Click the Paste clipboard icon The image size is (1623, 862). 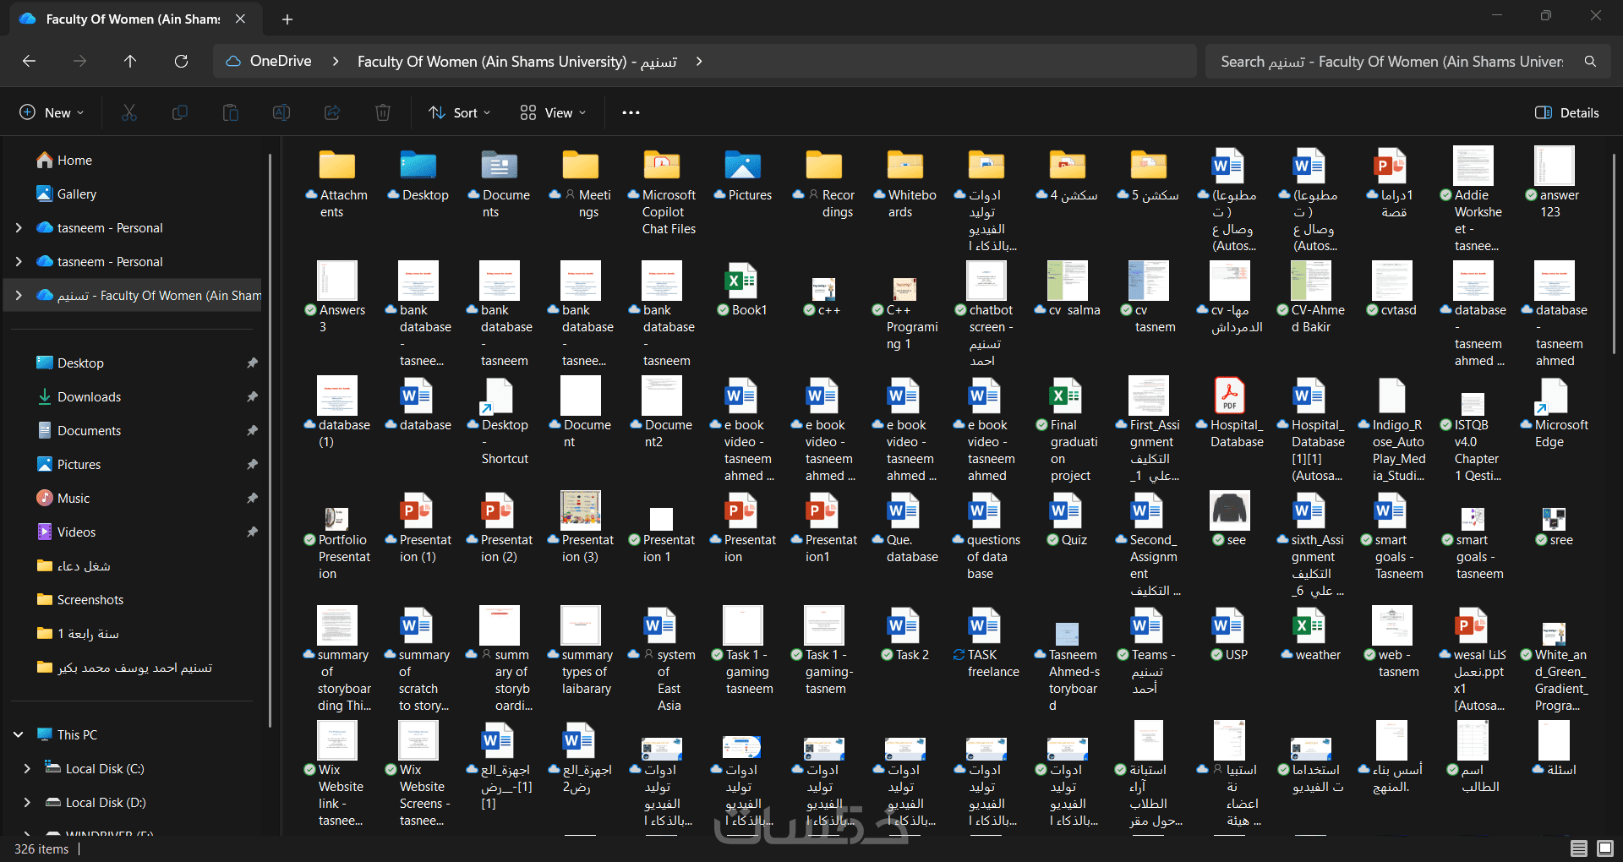point(231,112)
